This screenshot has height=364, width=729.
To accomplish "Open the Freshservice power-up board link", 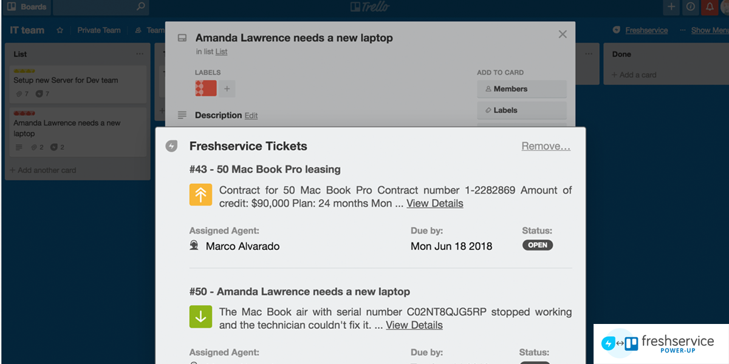I will point(646,30).
